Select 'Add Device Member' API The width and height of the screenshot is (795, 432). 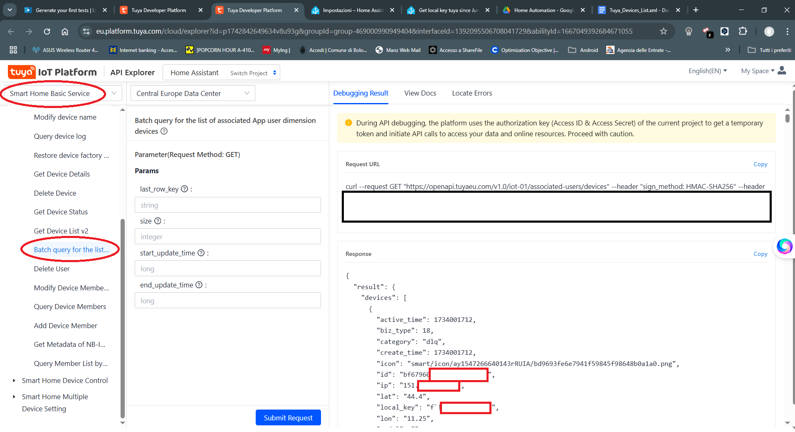pos(65,326)
